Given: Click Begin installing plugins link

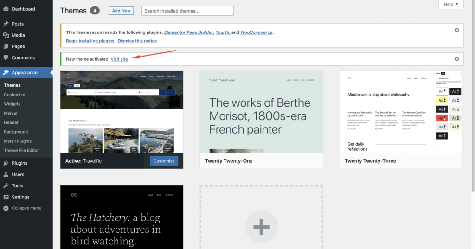Looking at the screenshot, I should [x=90, y=41].
